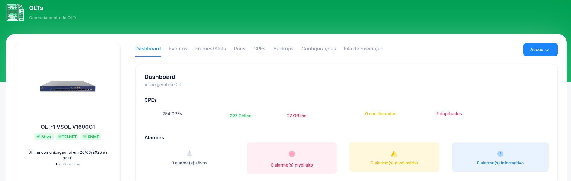Viewport: 571px width, 181px height.
Task: Click the check icon in Ativa badge
Action: [38, 137]
